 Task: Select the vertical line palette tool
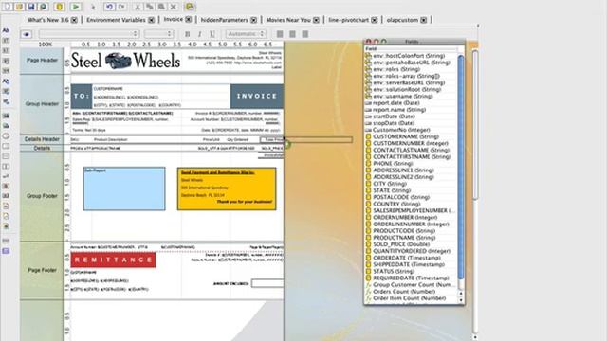tap(6, 167)
